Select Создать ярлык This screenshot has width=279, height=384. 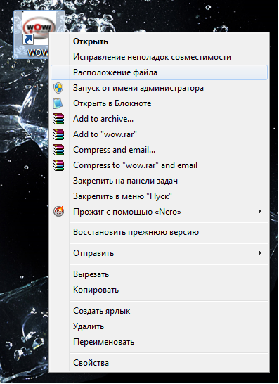pyautogui.click(x=159, y=311)
